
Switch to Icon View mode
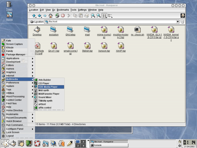(x=104, y=16)
